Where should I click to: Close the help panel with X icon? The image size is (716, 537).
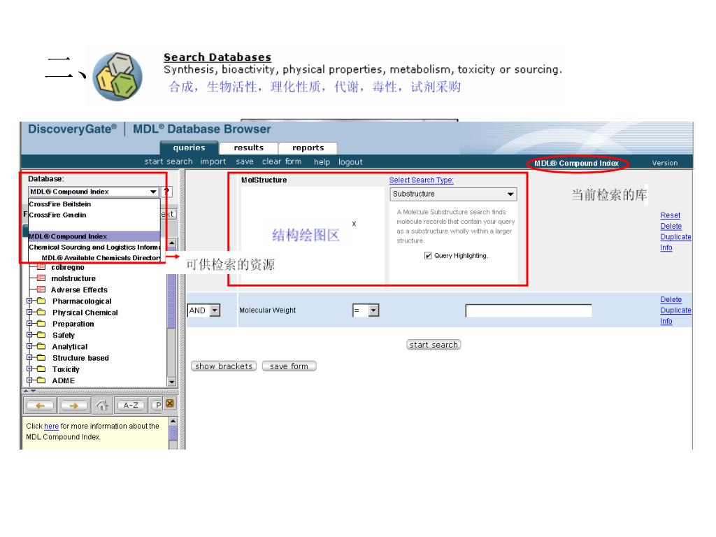click(x=170, y=403)
